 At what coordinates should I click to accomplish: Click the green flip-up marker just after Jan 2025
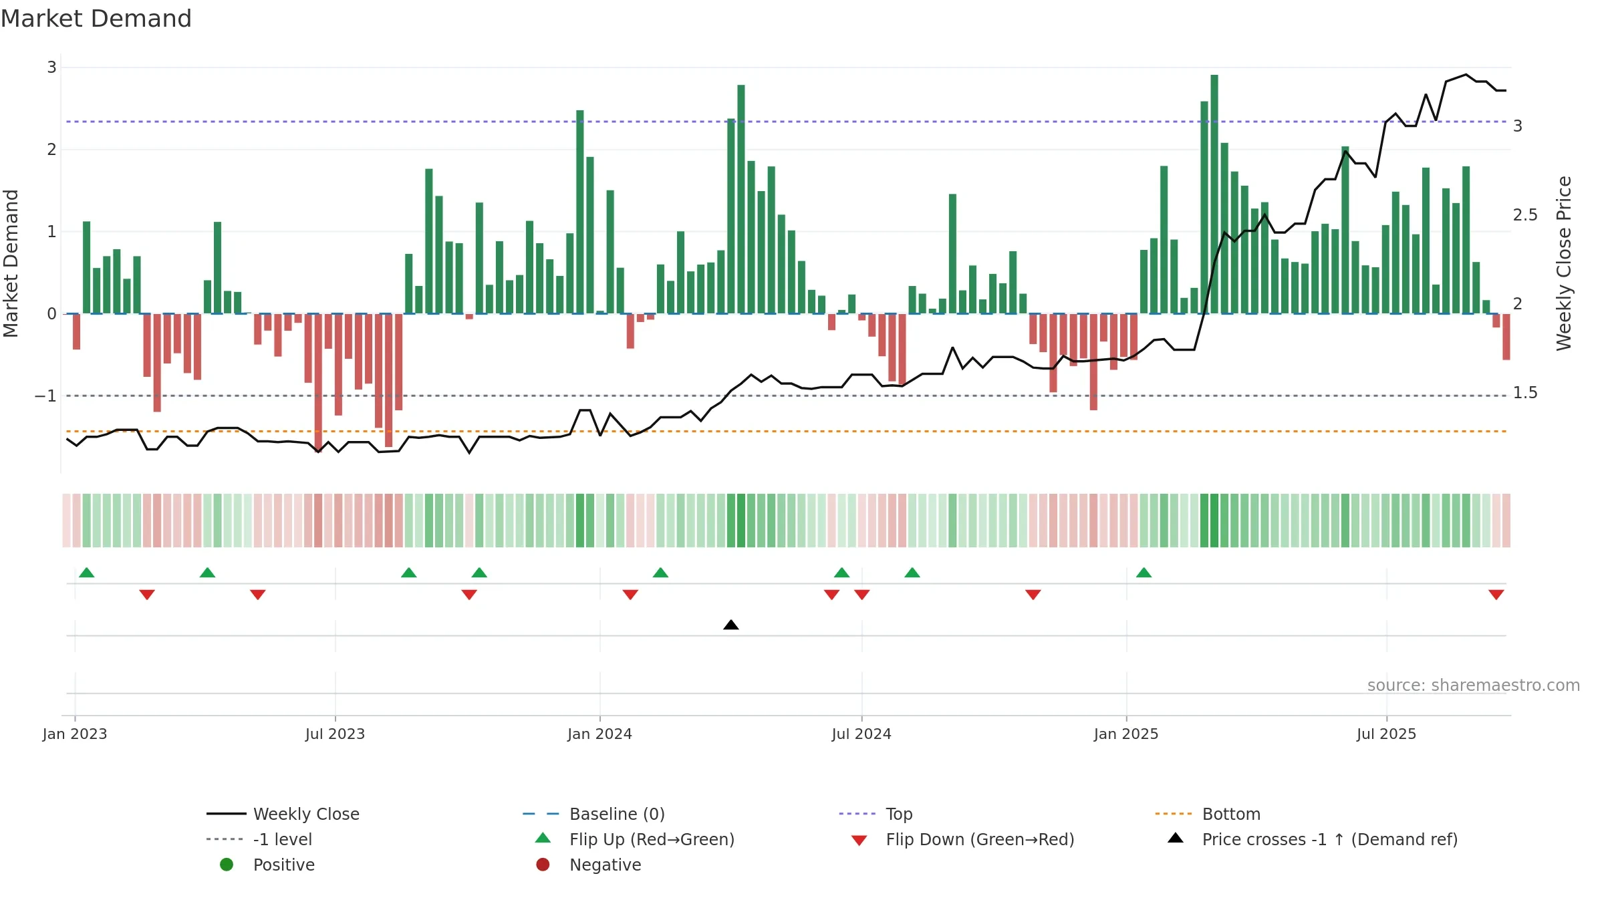click(x=1144, y=573)
